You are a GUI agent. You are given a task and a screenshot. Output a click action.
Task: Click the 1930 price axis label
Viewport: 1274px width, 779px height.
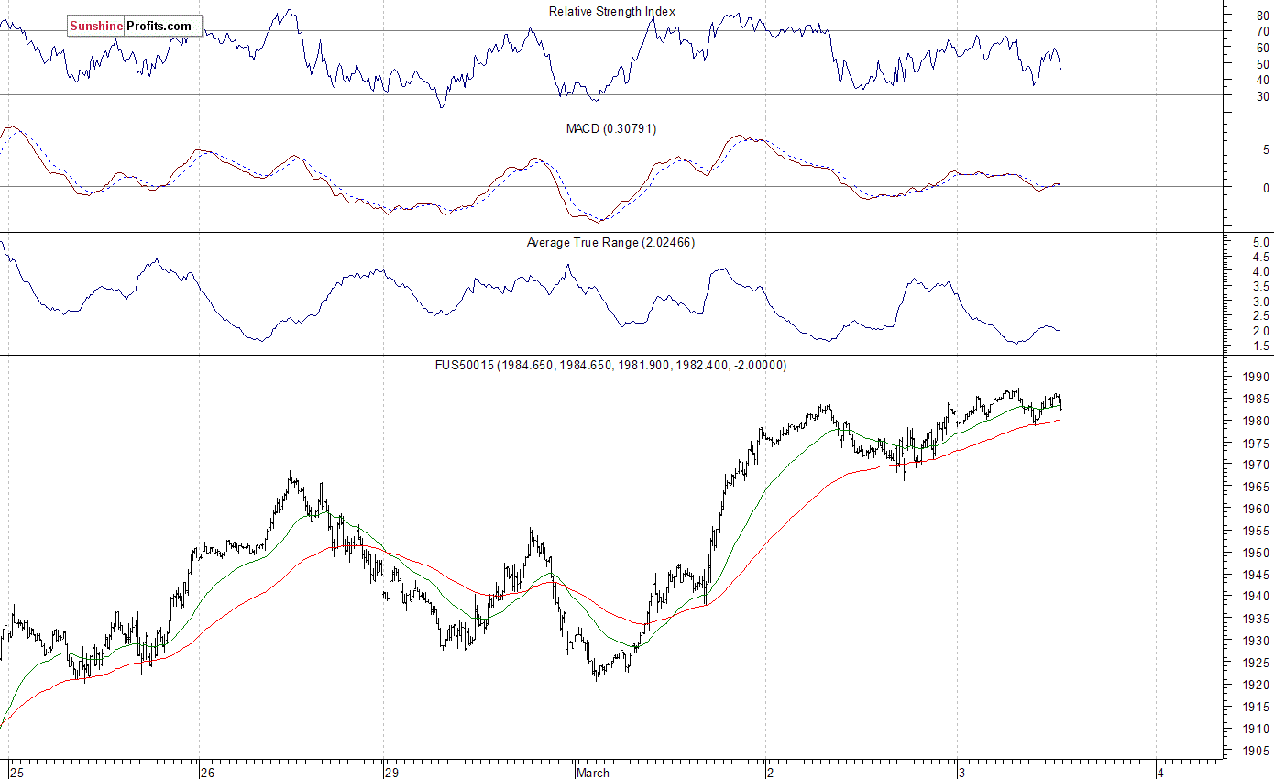pyautogui.click(x=1255, y=640)
